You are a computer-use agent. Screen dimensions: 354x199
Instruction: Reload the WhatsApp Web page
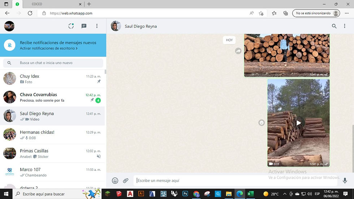coord(30,13)
